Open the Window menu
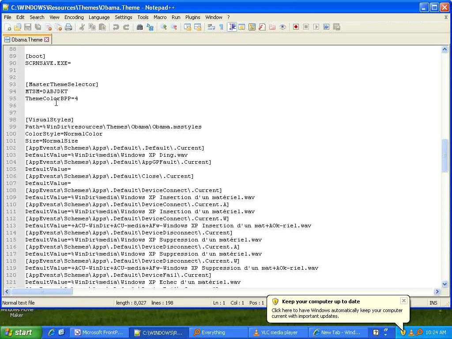The width and height of the screenshot is (452, 339). [x=214, y=17]
